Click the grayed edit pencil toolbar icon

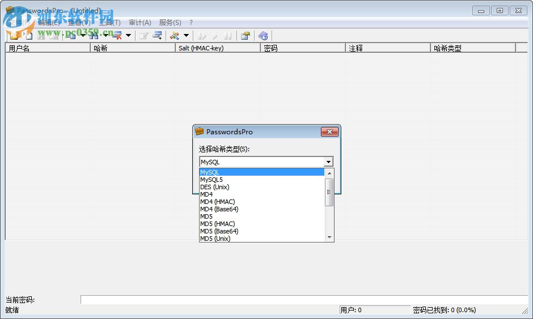tap(144, 35)
